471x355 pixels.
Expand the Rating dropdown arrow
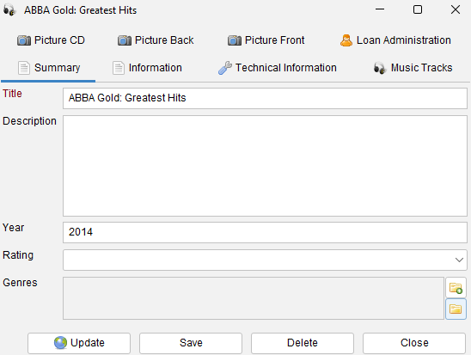[x=459, y=260]
